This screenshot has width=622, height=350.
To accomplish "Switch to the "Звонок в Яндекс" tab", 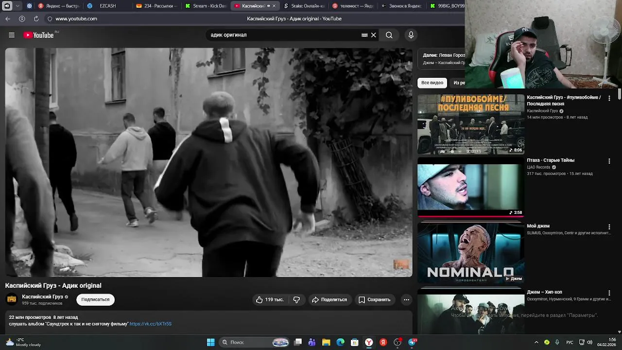I will 402,6.
